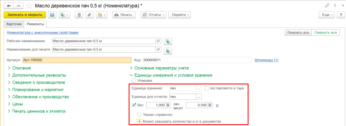Go back with the left arrow button
The height and width of the screenshot is (126, 346).
point(9,6)
